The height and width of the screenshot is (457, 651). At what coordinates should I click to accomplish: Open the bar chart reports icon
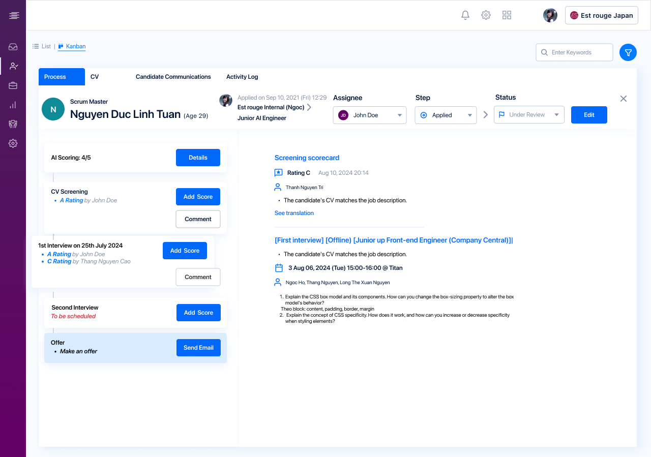coord(13,105)
